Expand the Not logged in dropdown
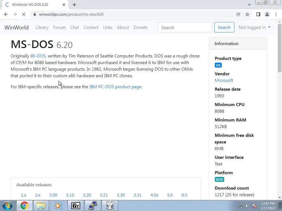Screen dimensions: 282x211 click(254, 27)
